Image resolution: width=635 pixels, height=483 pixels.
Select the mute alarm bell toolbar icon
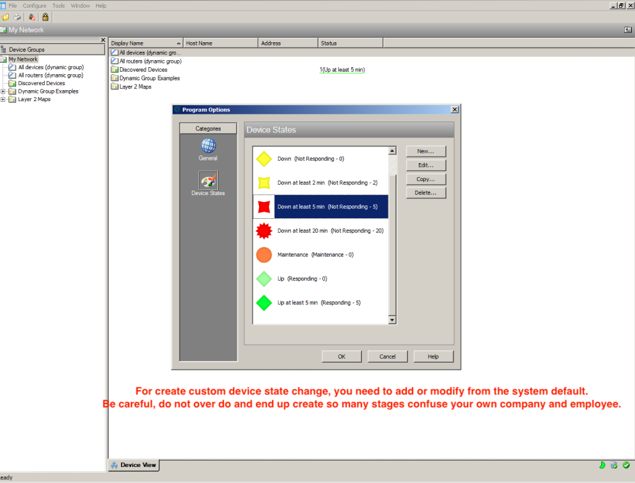click(x=32, y=17)
